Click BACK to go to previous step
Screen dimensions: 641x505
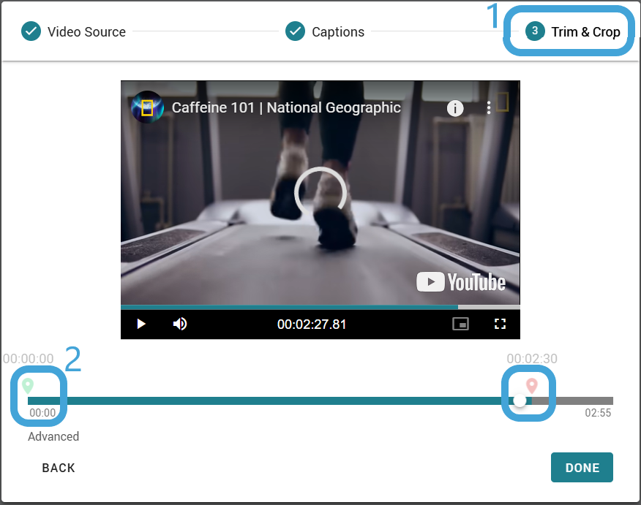tap(58, 467)
